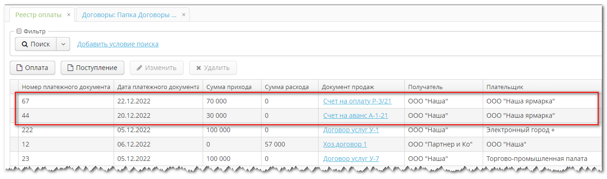
Task: Open link Счет на аванс А-1-21
Action: point(355,115)
